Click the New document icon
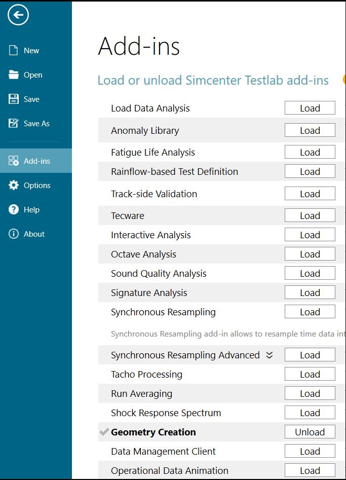Viewport: 346px width, 480px height. pyautogui.click(x=14, y=50)
